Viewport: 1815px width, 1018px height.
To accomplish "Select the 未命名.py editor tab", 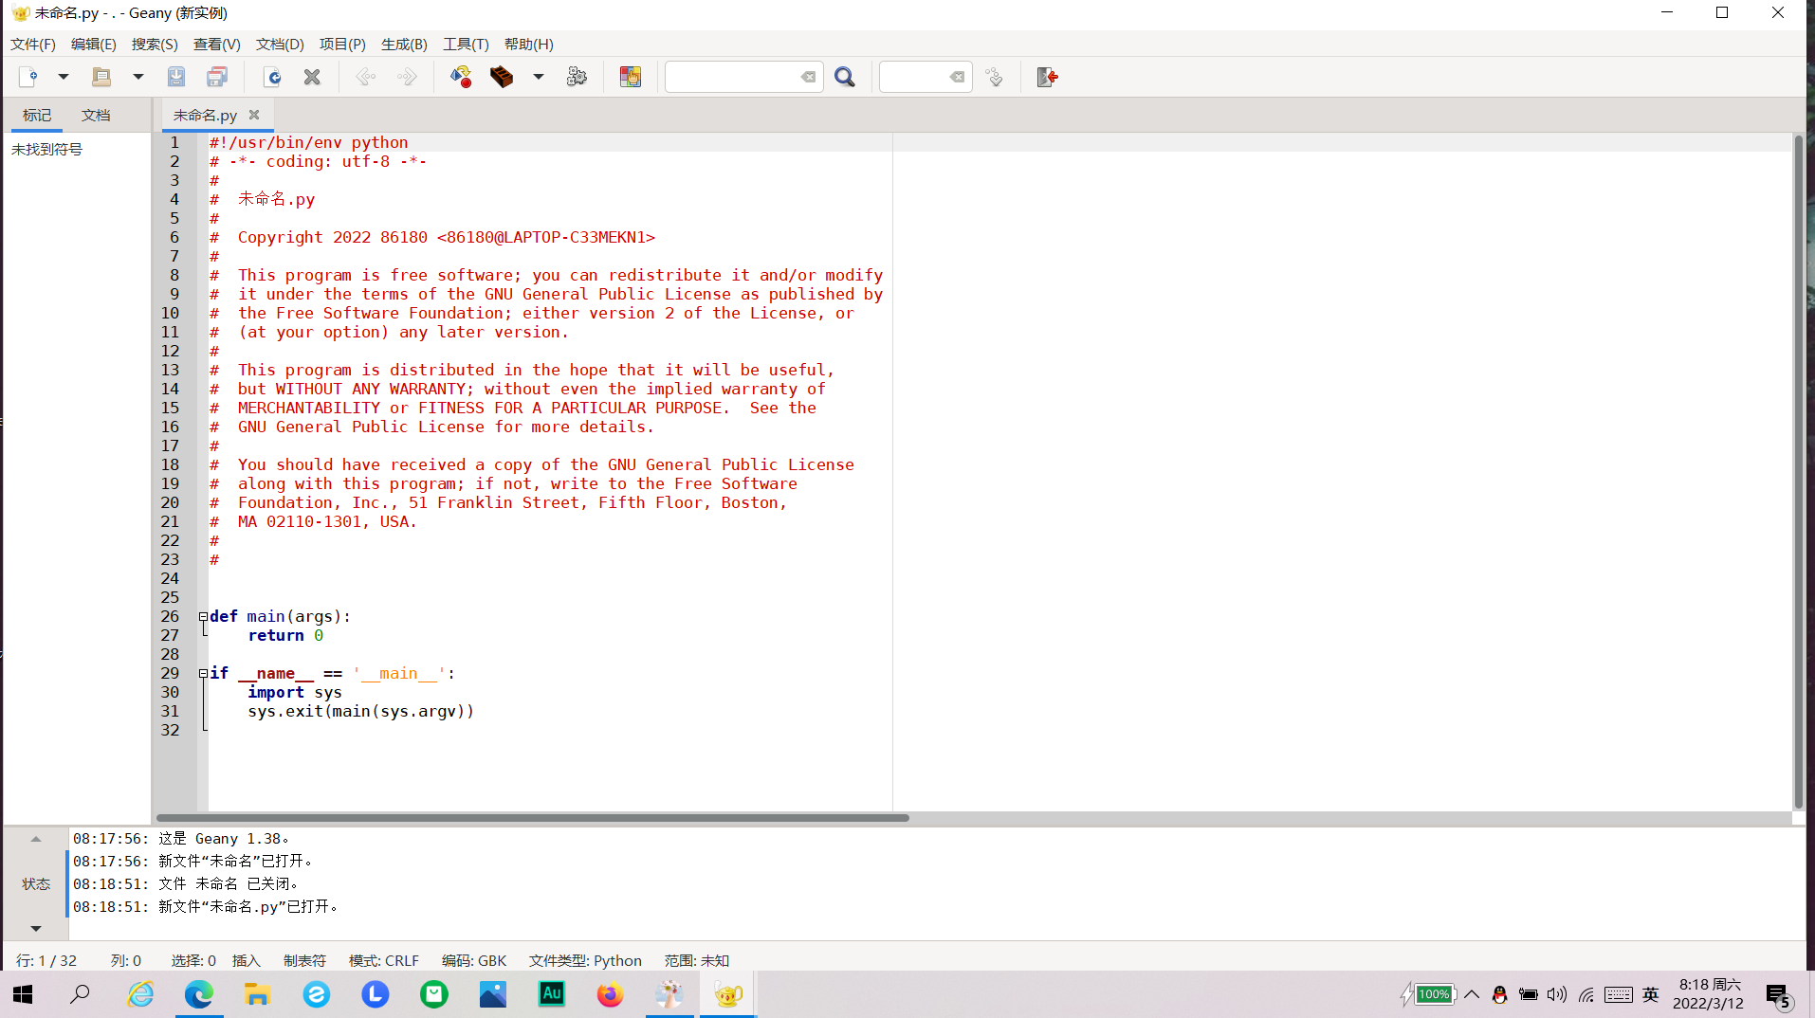I will [x=205, y=116].
